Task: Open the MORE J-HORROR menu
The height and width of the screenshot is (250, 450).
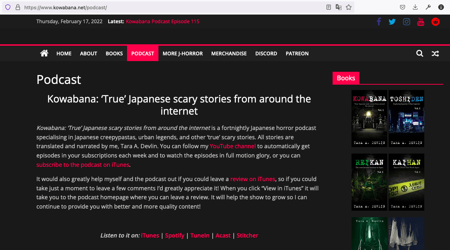Action: coord(183,54)
